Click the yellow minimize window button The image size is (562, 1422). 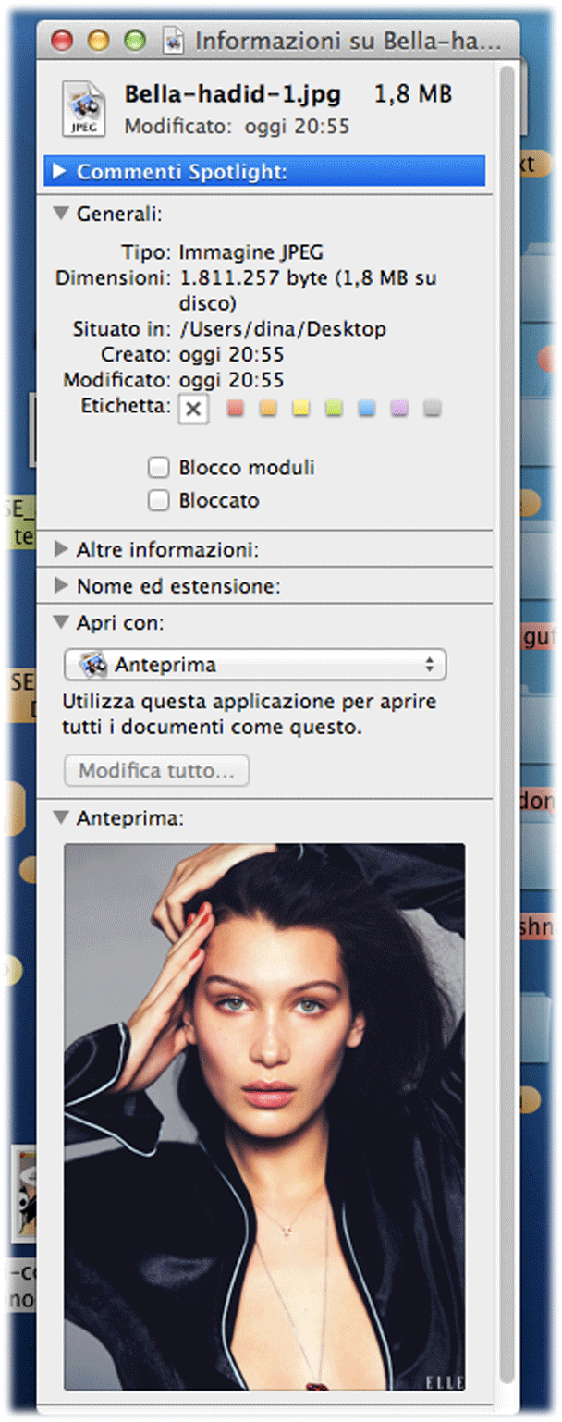(x=98, y=41)
